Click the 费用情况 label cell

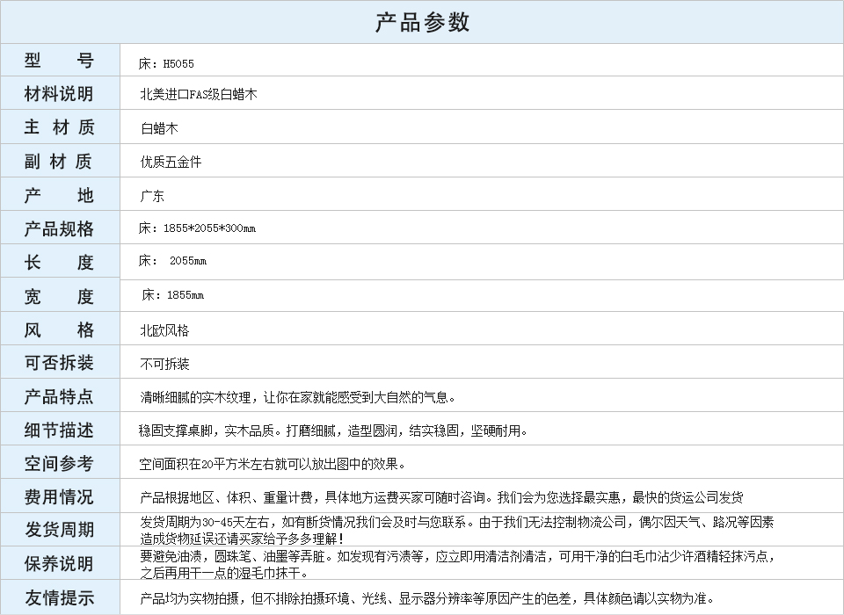[x=59, y=496]
